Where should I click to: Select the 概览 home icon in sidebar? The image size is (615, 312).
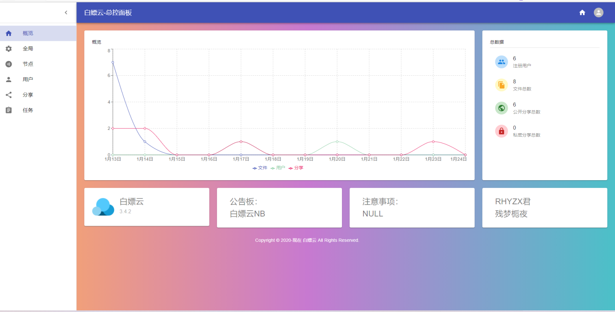[8, 33]
